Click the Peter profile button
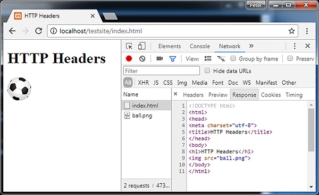 click(x=256, y=5)
